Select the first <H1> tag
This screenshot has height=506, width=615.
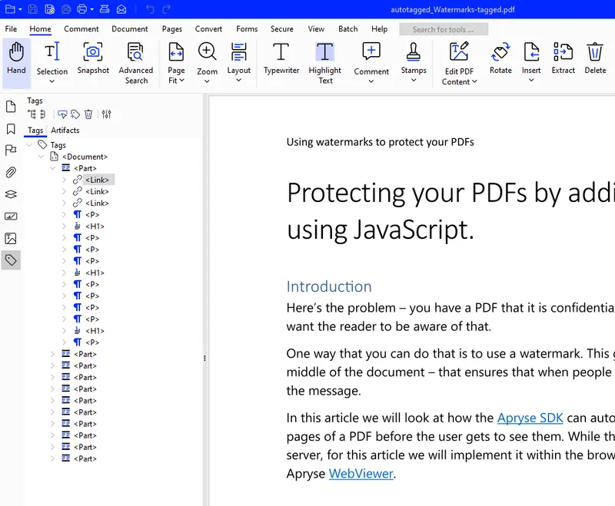(95, 227)
